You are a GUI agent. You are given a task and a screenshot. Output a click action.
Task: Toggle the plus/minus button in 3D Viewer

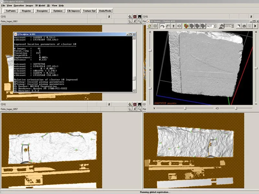point(174,26)
